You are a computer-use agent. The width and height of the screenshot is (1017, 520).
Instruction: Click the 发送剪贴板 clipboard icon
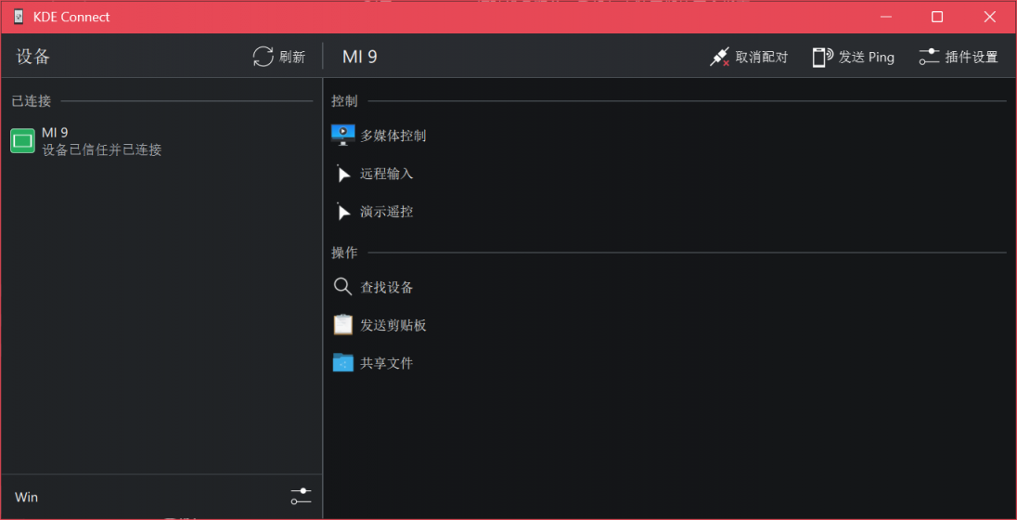coord(343,325)
